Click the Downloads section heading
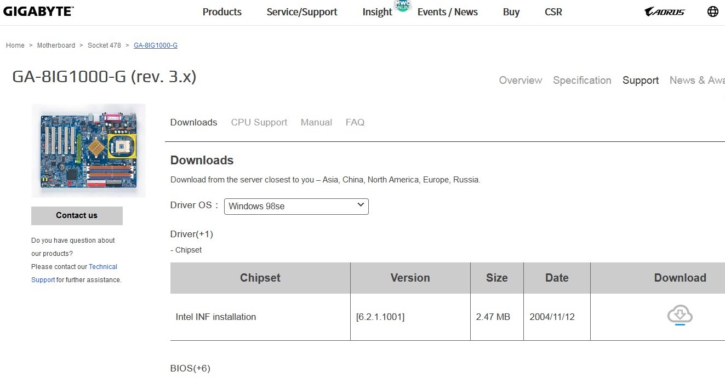Viewport: 725px width, 389px height. click(x=202, y=160)
